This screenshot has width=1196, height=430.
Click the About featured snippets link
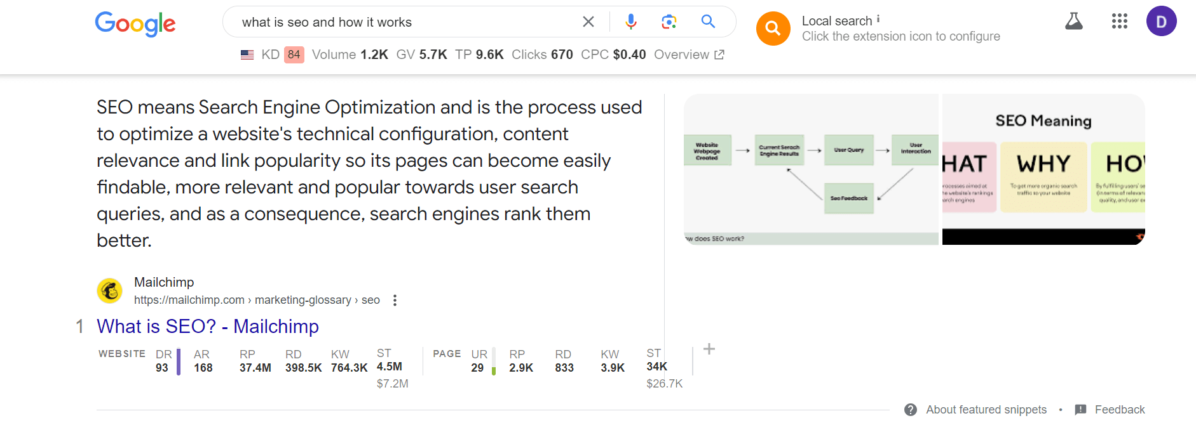986,410
